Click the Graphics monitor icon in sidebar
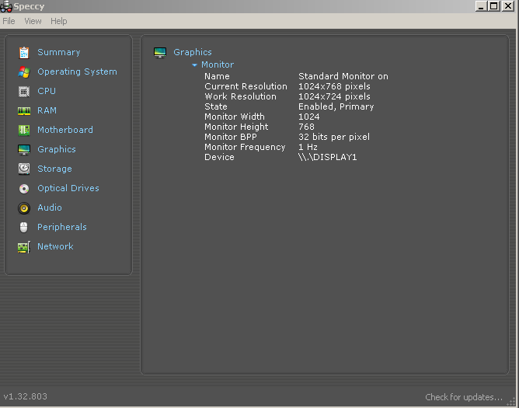Screen dimensions: 519x408 point(24,150)
